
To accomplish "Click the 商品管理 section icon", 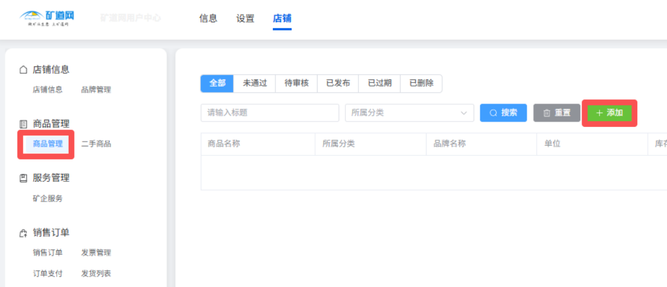I will tap(23, 124).
